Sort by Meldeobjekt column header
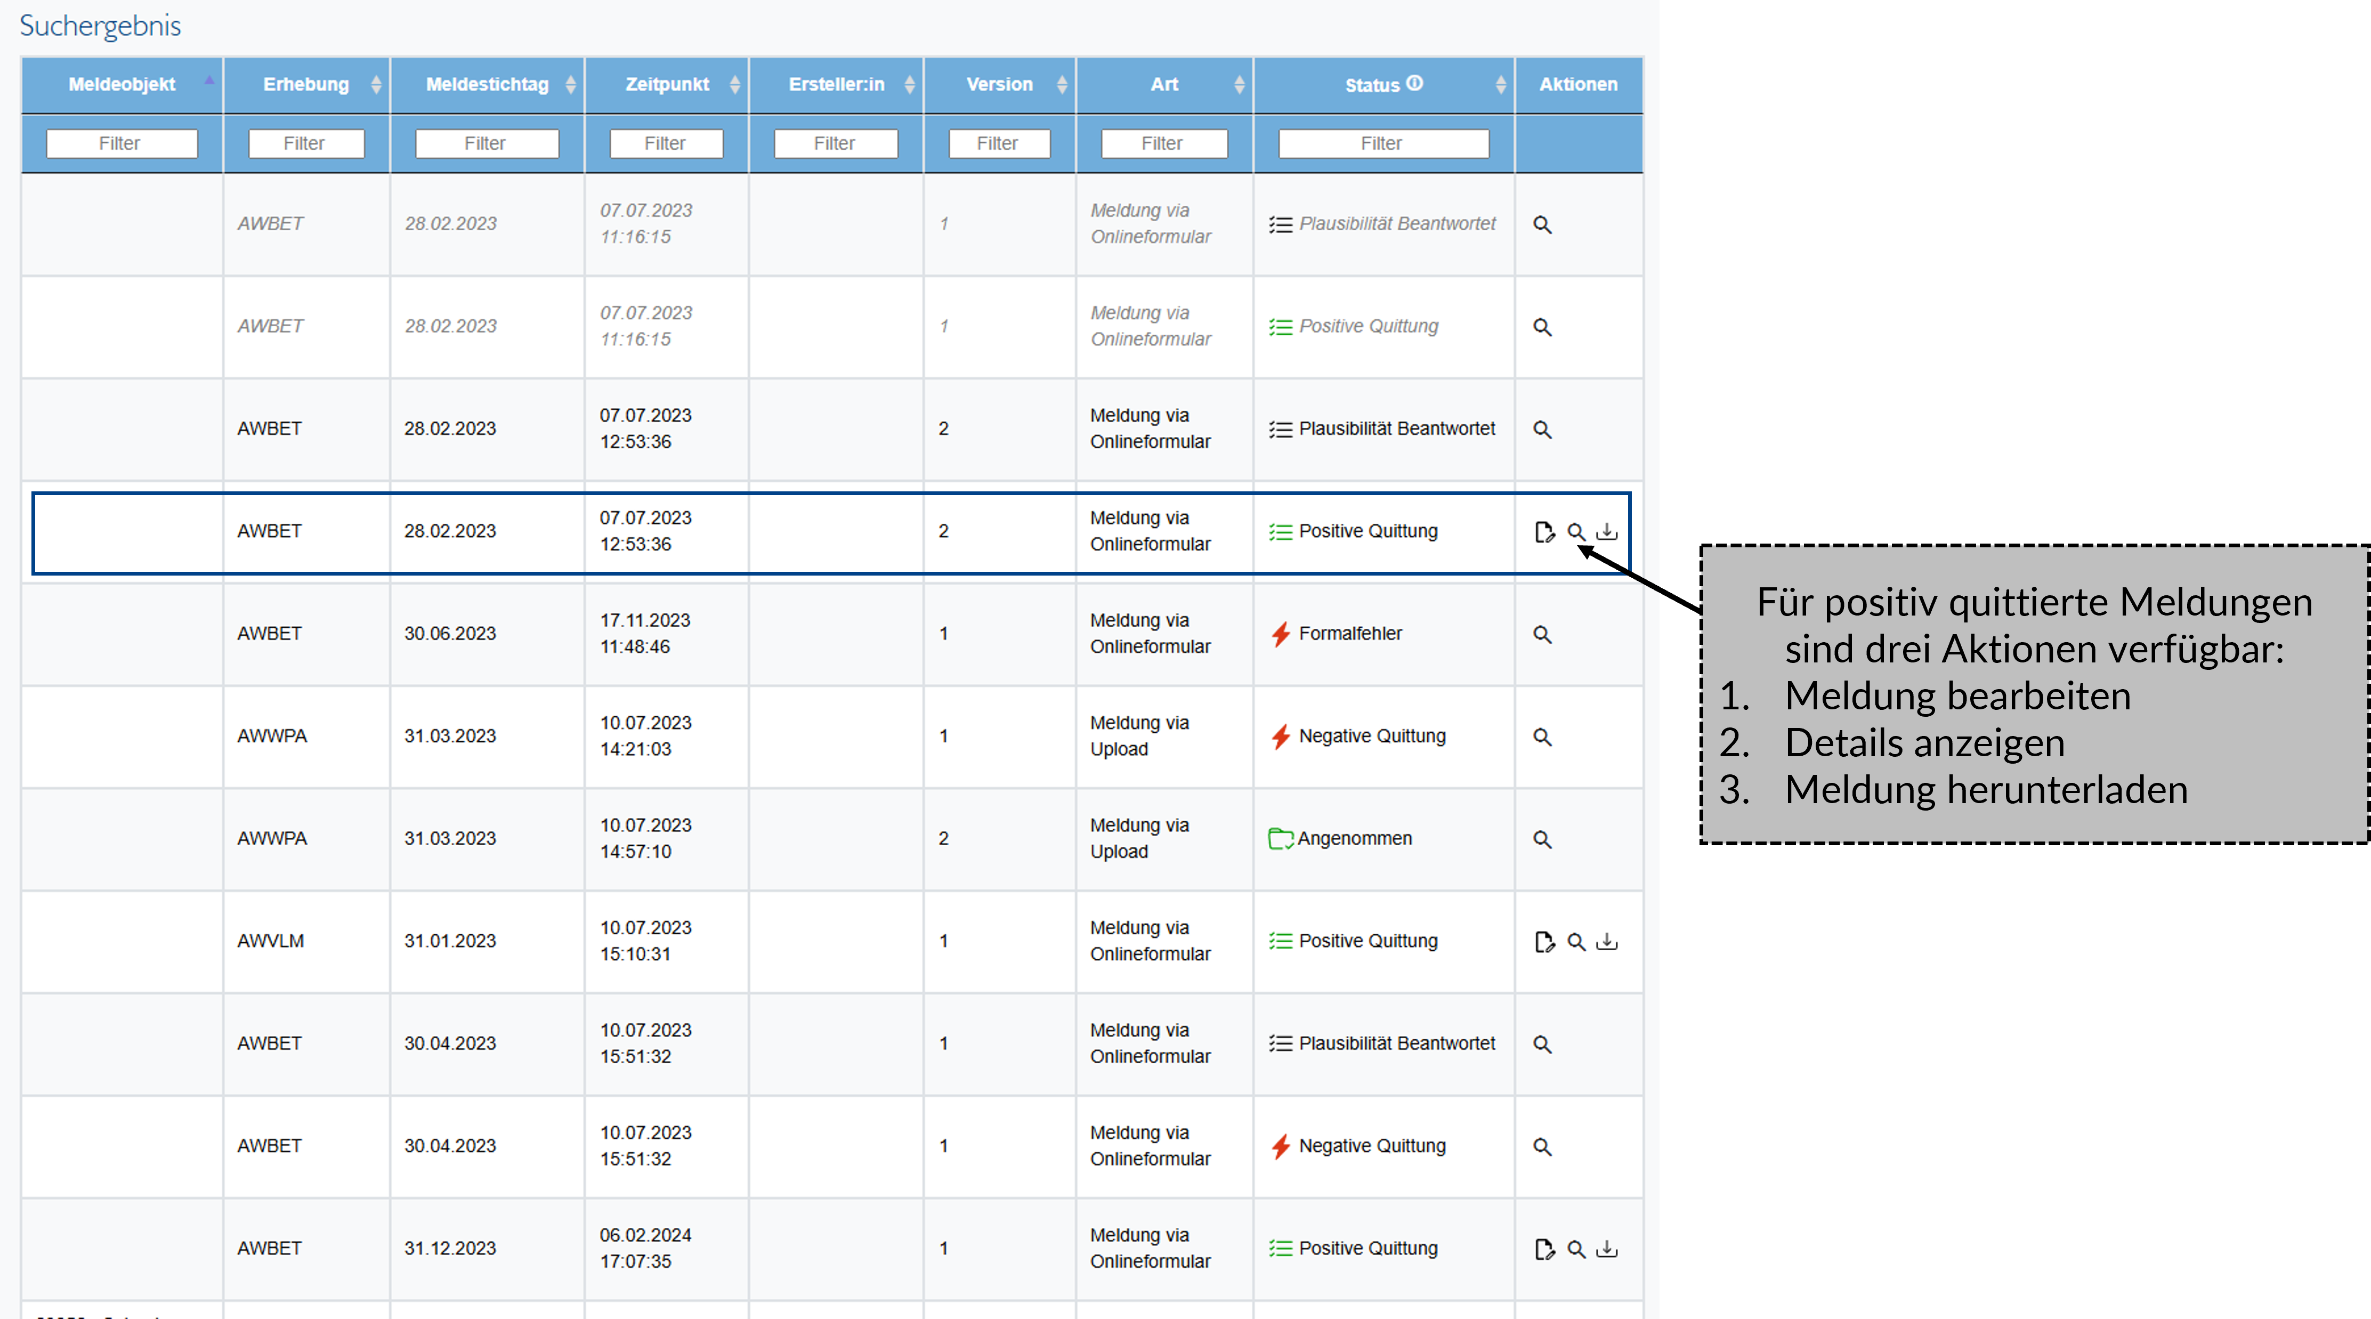The width and height of the screenshot is (2371, 1319). (122, 85)
